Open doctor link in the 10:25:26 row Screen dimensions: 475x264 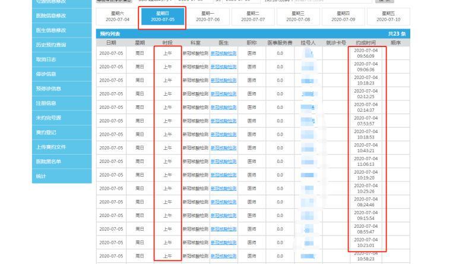click(x=224, y=188)
